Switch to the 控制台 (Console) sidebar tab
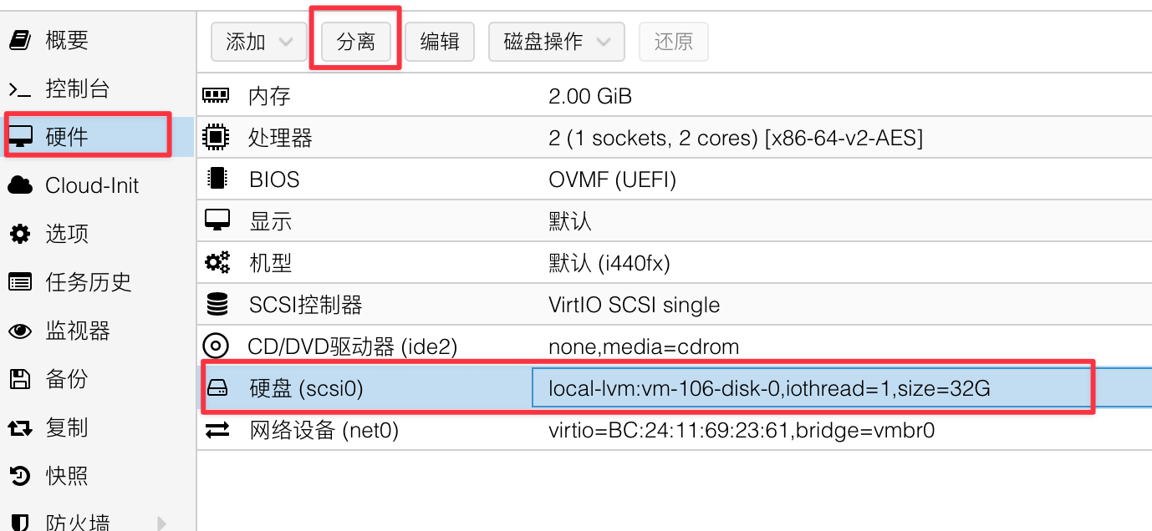This screenshot has width=1152, height=531. 77,88
